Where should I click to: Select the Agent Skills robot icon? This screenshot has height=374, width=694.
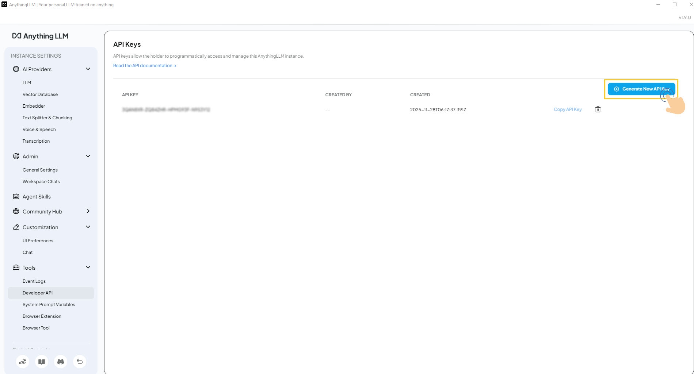(x=16, y=196)
